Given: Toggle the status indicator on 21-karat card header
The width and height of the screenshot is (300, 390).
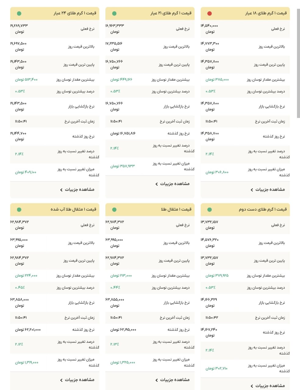Looking at the screenshot, I should coord(114,13).
